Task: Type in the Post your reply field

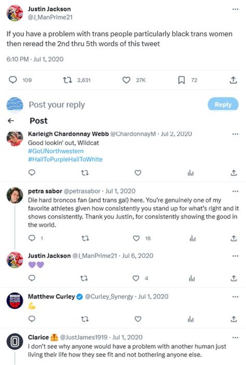Action: click(102, 105)
